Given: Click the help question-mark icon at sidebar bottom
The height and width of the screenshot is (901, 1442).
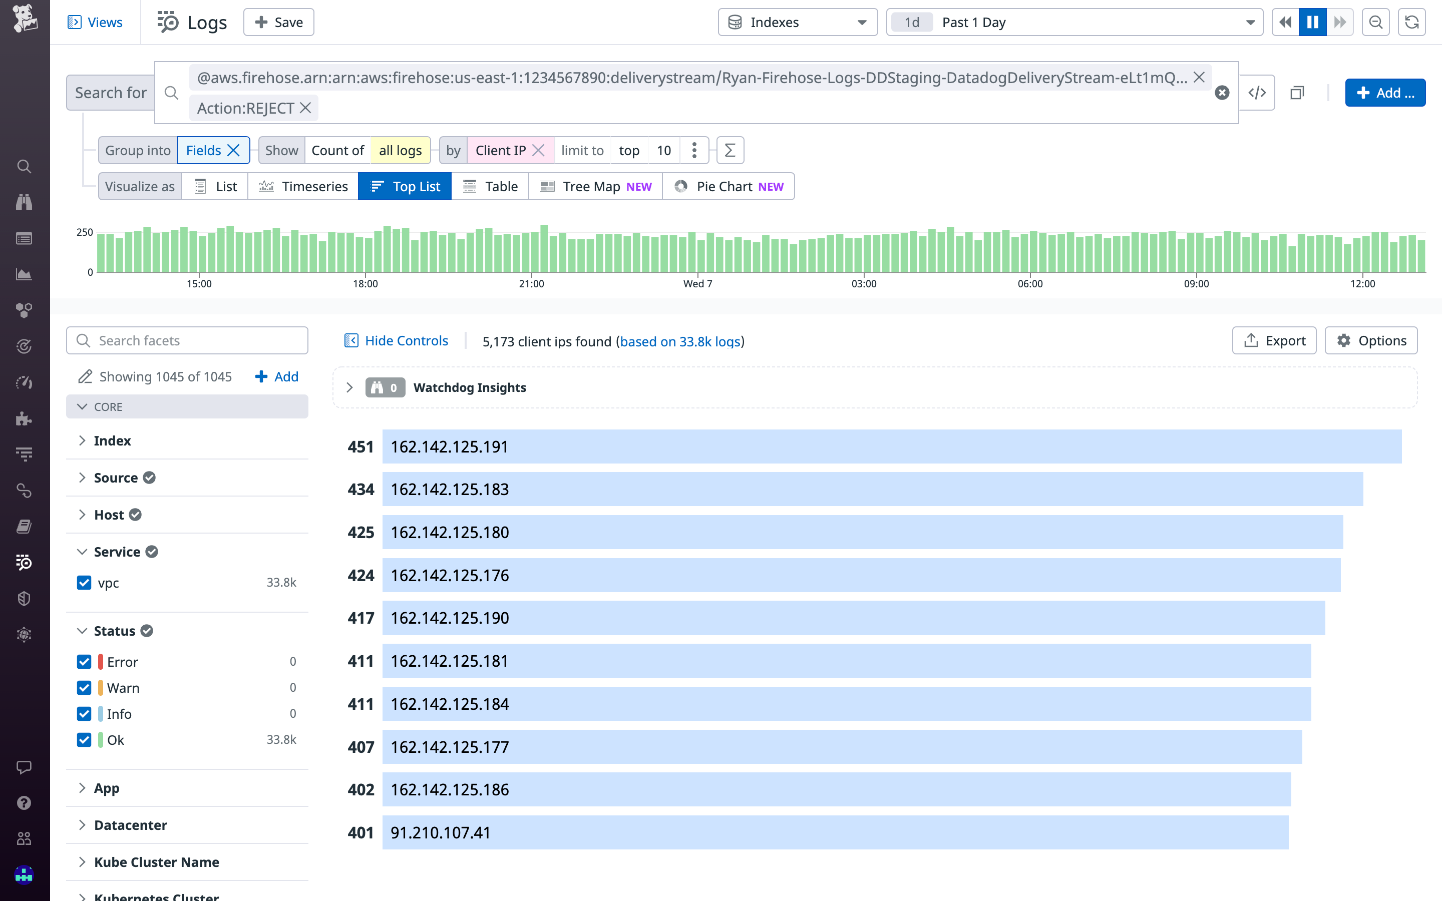Looking at the screenshot, I should 24,803.
